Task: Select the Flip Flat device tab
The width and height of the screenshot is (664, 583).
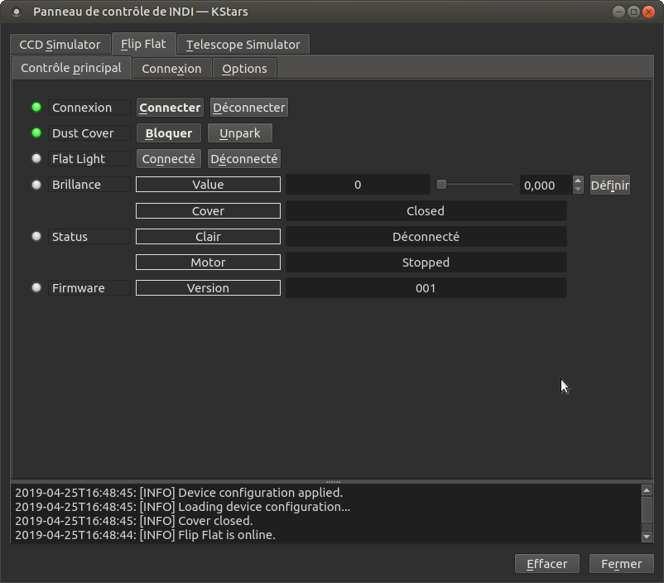Action: [x=143, y=44]
